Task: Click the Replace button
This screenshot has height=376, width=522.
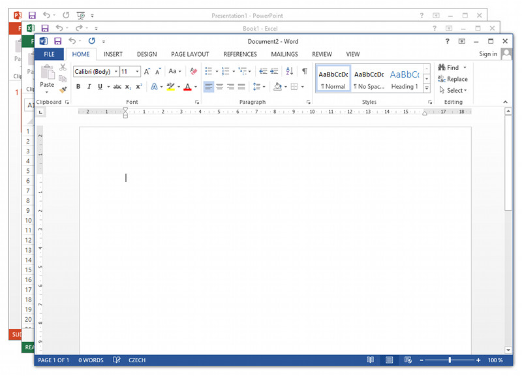Action: [453, 79]
